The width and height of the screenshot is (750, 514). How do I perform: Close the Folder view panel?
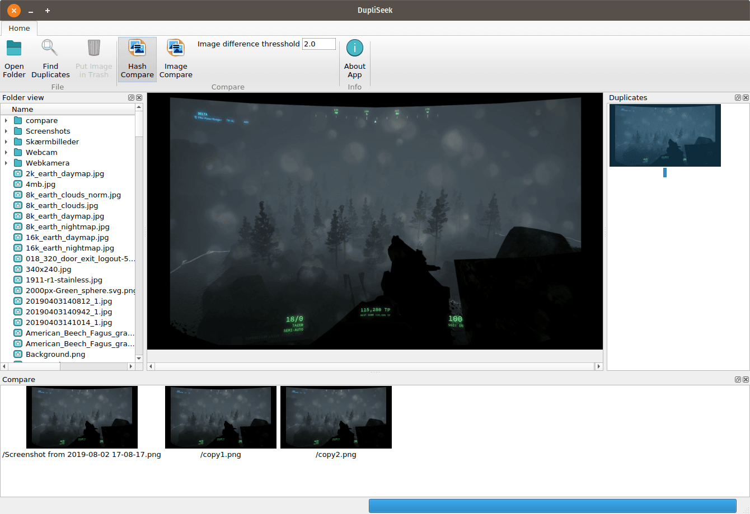(x=139, y=97)
